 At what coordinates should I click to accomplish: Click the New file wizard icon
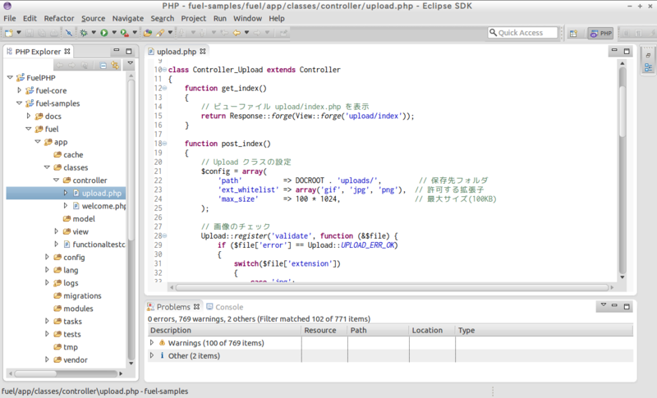pos(8,33)
